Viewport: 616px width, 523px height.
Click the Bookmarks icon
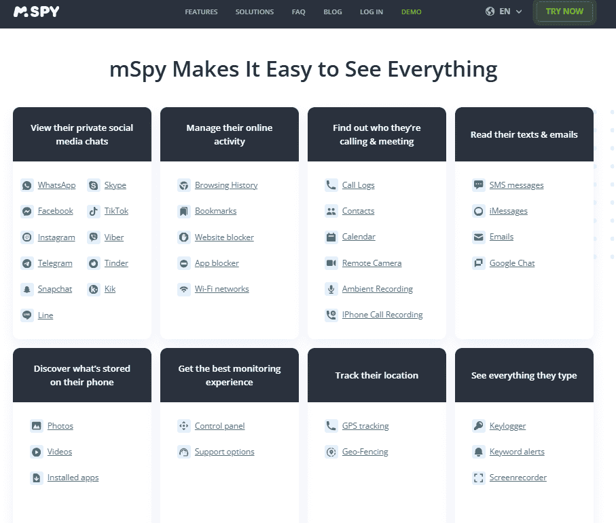tap(184, 211)
